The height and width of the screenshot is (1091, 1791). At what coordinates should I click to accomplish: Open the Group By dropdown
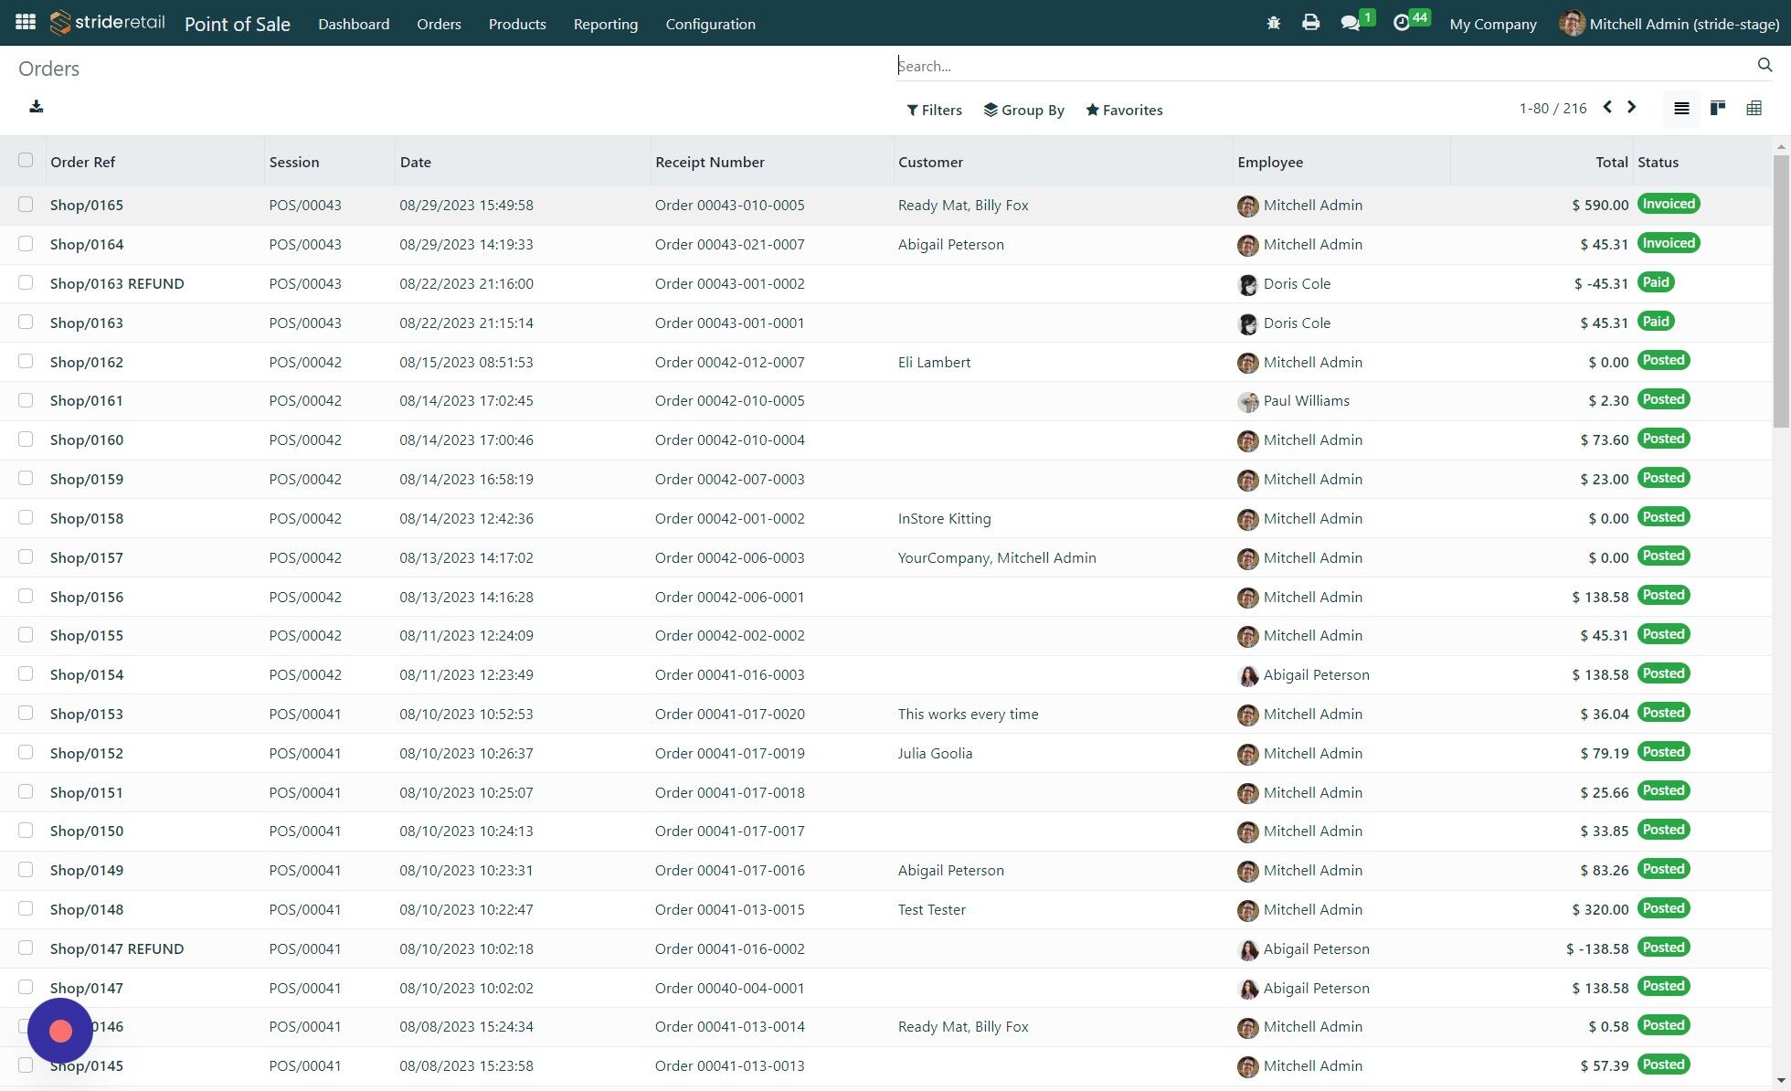pyautogui.click(x=1024, y=110)
